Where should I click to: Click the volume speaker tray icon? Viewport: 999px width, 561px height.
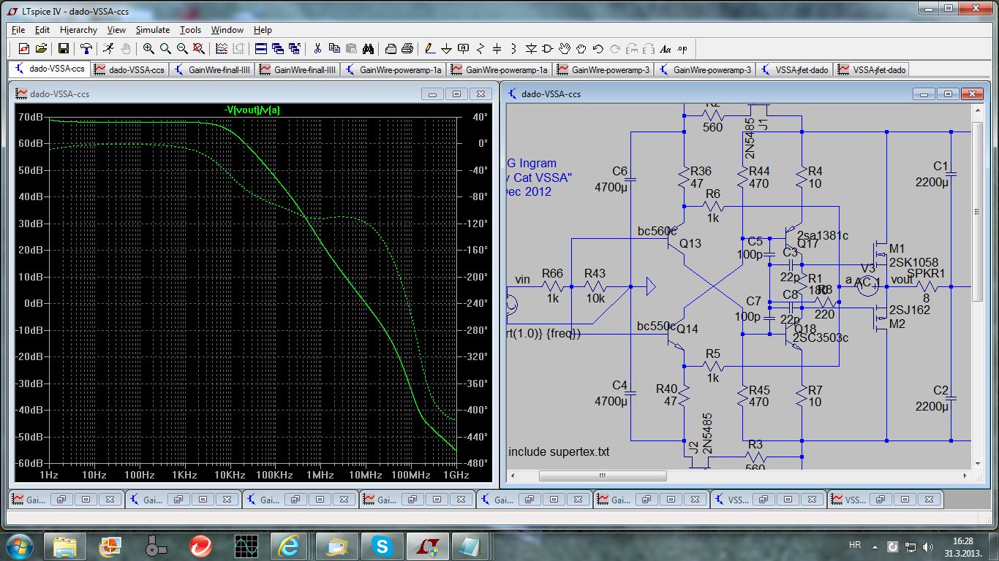(x=929, y=546)
